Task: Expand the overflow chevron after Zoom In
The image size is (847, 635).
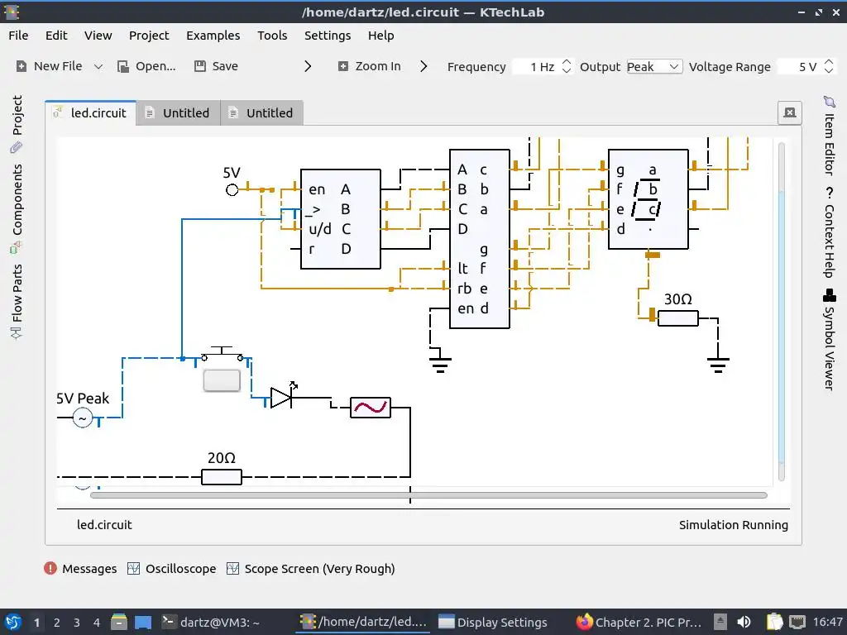Action: pos(423,66)
